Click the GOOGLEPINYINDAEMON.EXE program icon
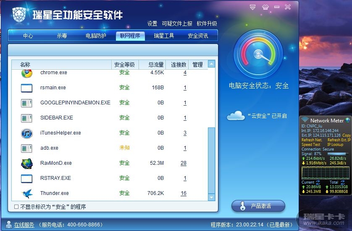This screenshot has width=352, height=231. [26, 103]
